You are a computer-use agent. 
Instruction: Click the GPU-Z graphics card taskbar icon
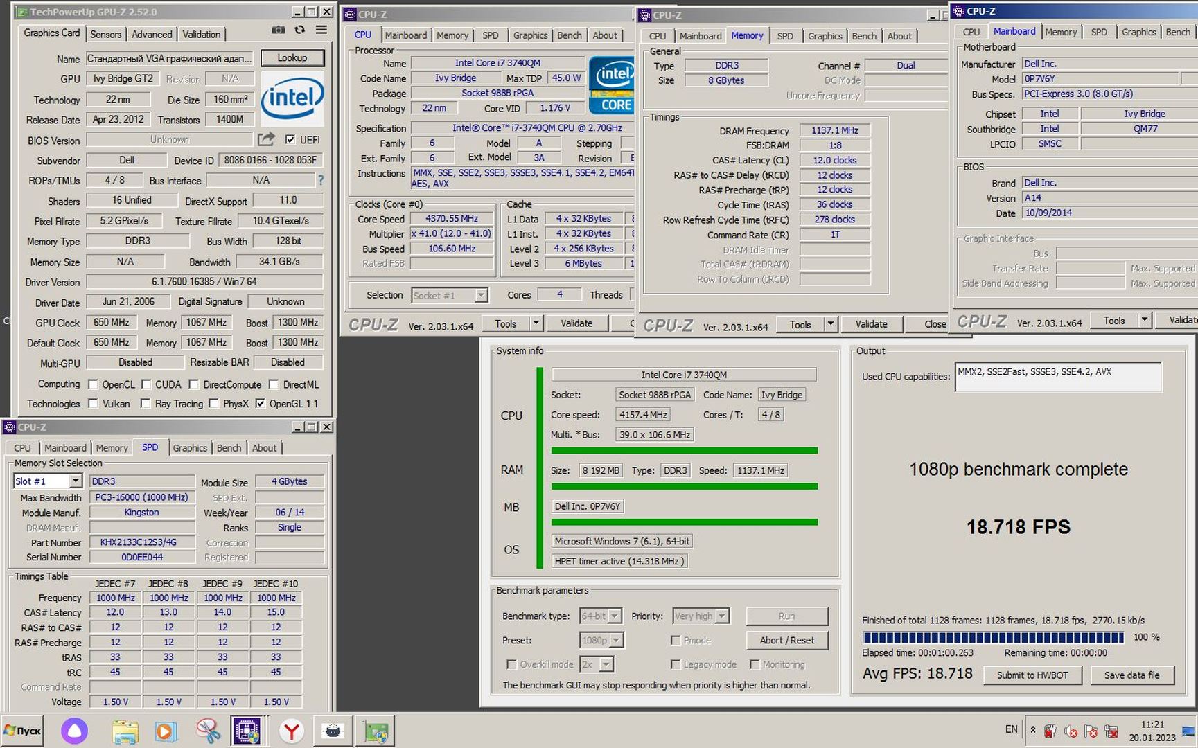pos(376,731)
